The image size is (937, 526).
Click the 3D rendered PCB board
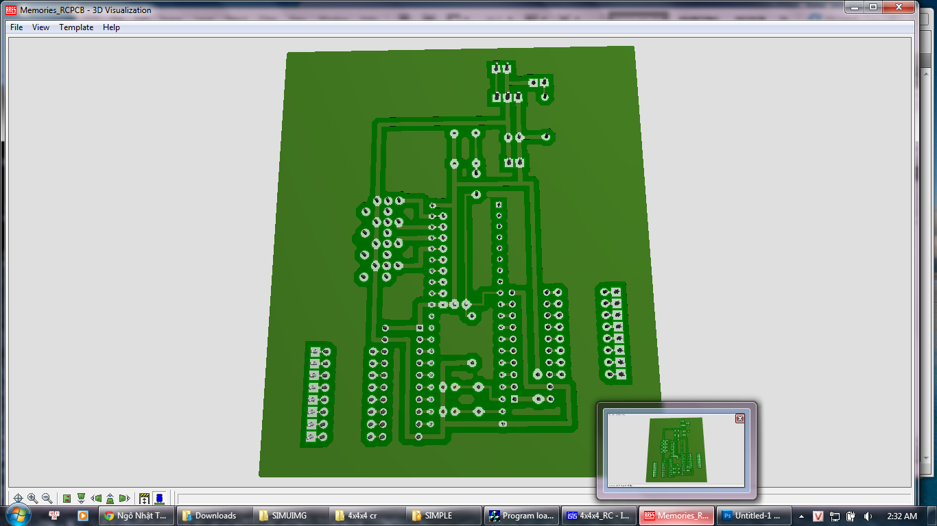click(460, 260)
